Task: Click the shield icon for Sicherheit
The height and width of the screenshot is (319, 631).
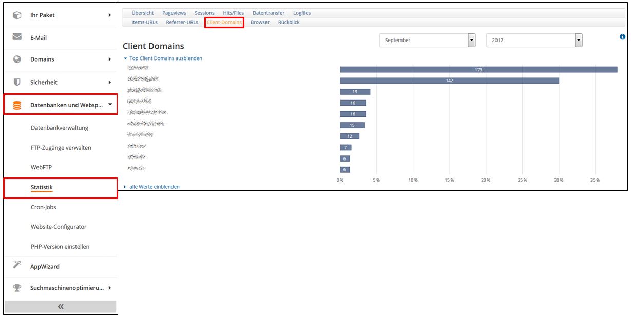Action: [17, 82]
